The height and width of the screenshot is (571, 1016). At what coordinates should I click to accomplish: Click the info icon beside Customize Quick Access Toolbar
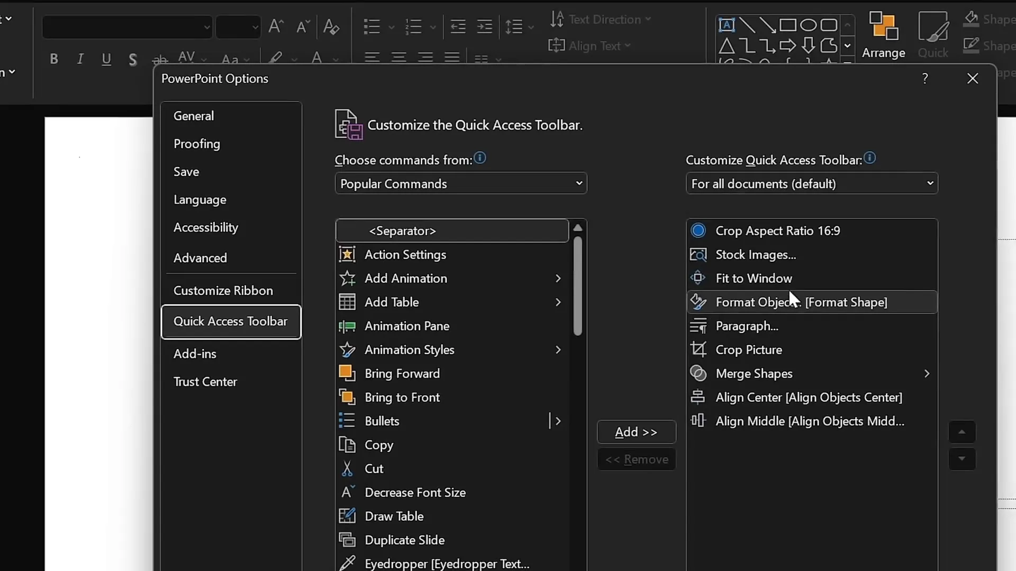(x=870, y=158)
